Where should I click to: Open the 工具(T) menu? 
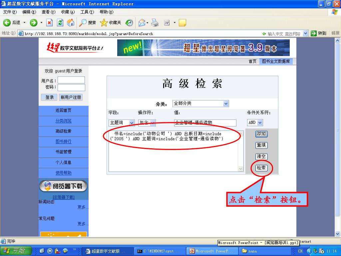(x=87, y=12)
